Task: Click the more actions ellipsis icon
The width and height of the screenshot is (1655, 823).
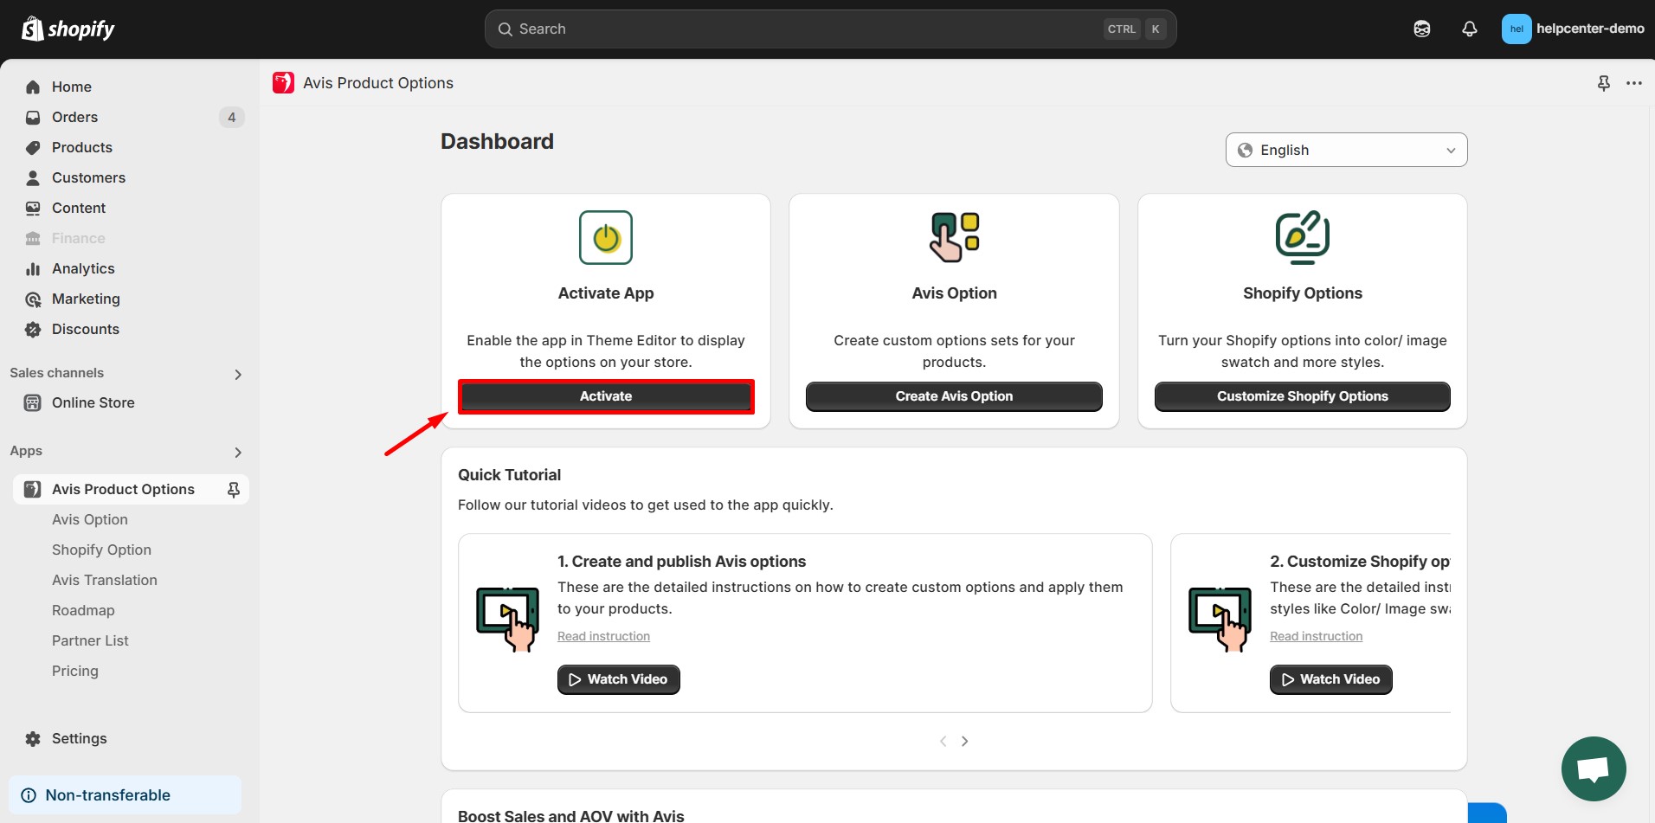Action: point(1635,82)
